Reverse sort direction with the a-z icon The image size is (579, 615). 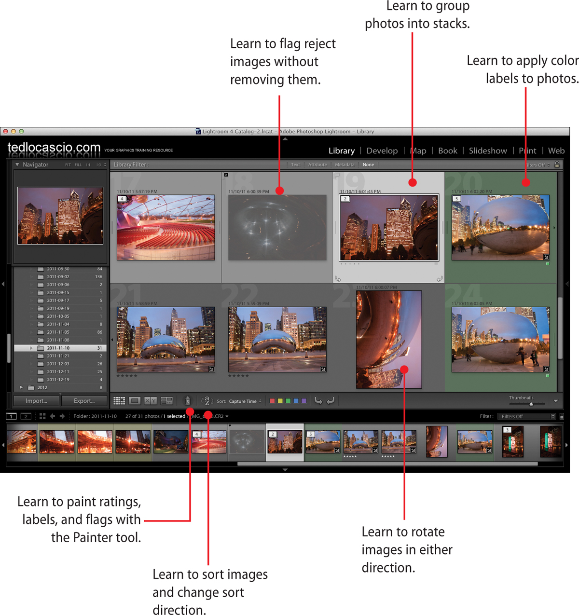(207, 400)
